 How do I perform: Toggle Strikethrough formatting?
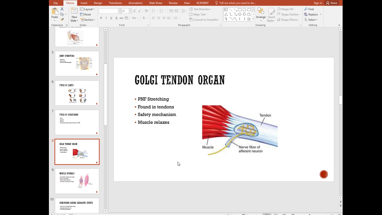tap(121, 18)
